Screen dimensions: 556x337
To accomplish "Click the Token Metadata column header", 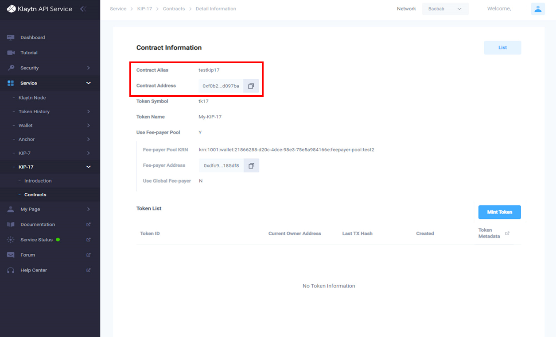I will point(489,233).
